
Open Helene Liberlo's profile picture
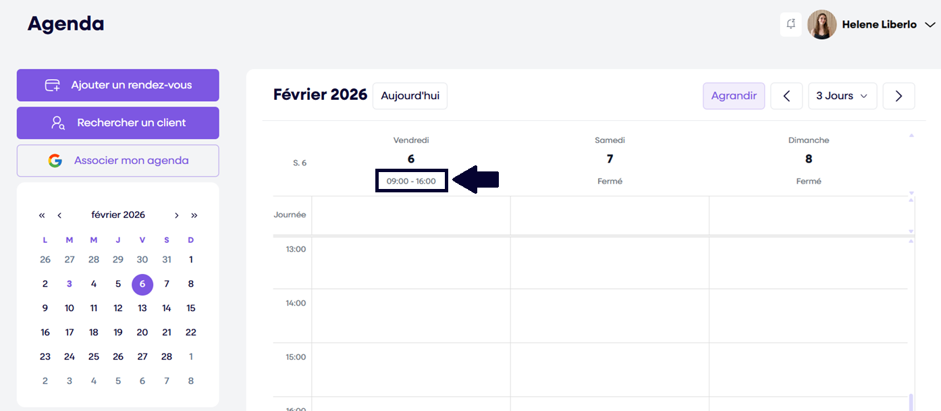pos(821,24)
